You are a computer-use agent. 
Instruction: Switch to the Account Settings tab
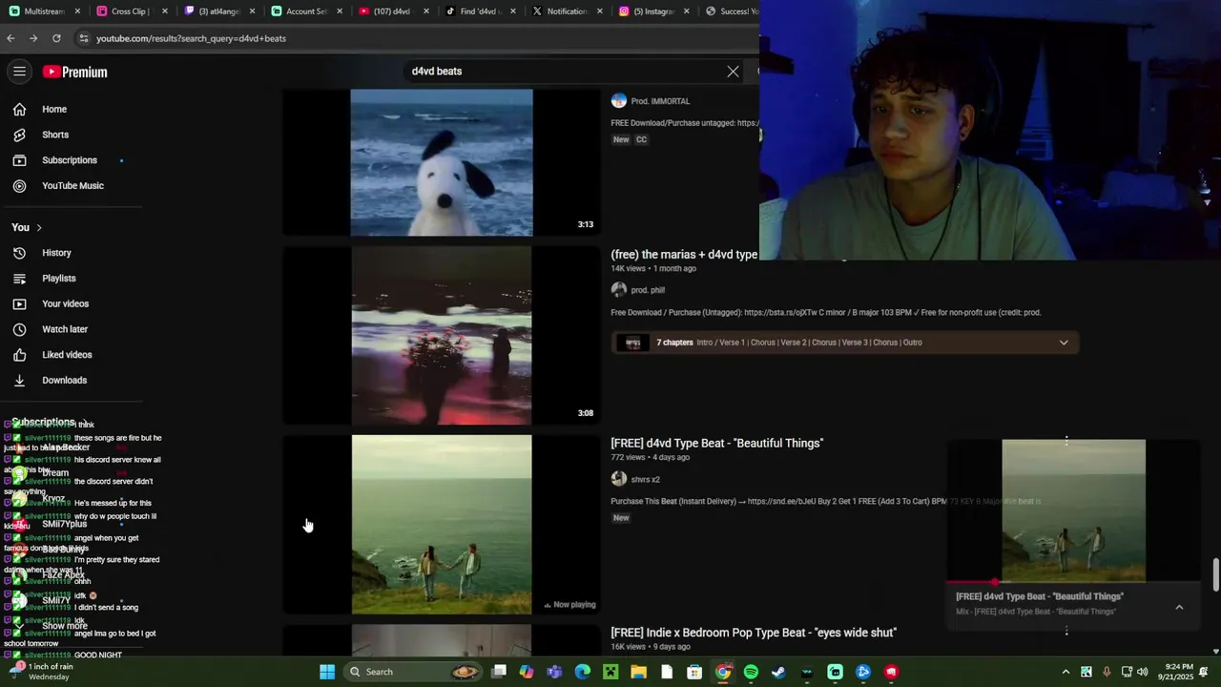[x=306, y=11]
